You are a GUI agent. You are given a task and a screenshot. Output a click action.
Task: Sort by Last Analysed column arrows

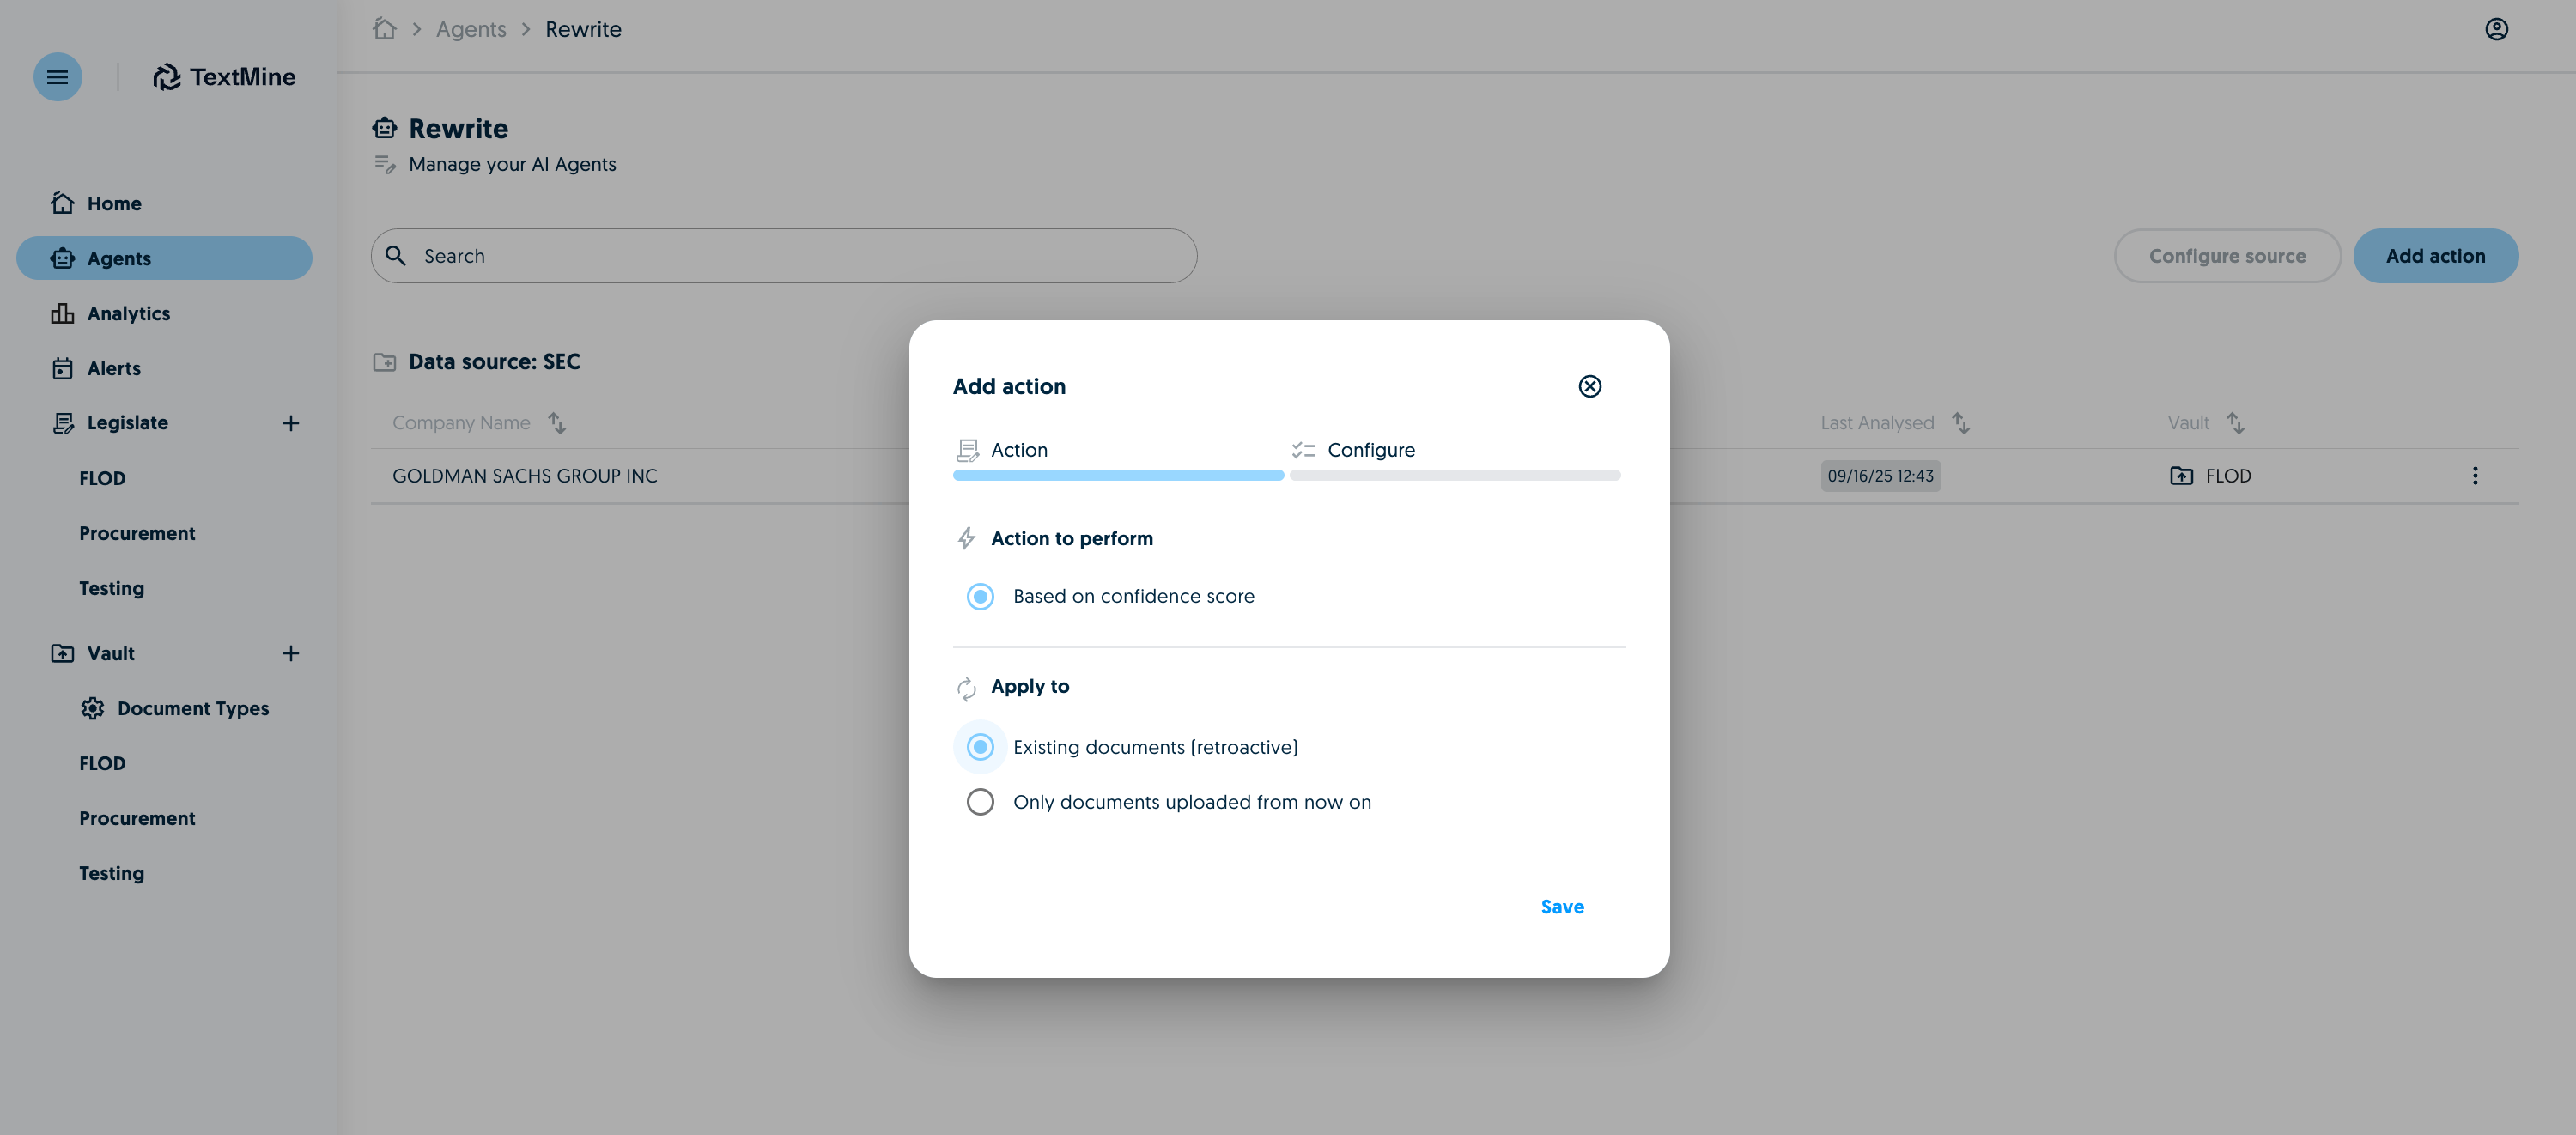point(1961,423)
